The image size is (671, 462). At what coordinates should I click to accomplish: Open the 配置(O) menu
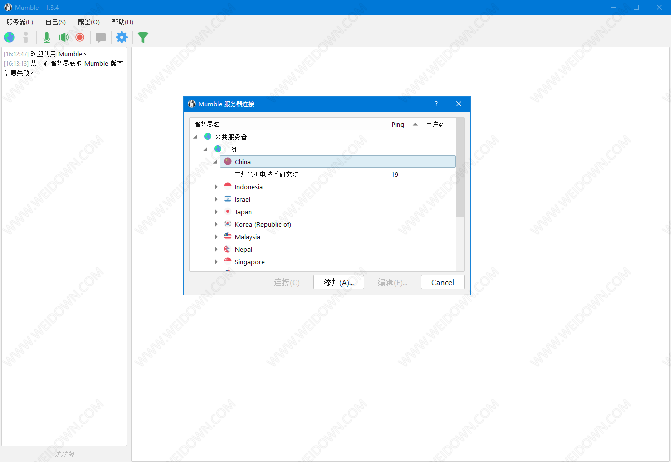coord(89,22)
